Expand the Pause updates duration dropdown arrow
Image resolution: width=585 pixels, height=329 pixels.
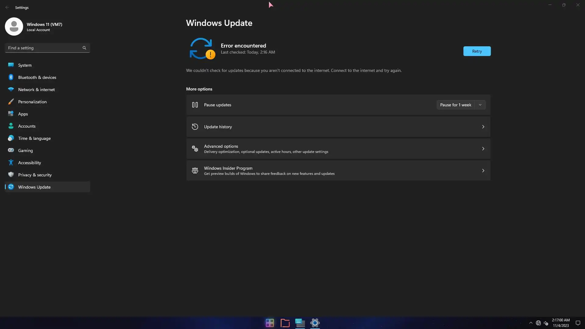point(480,105)
